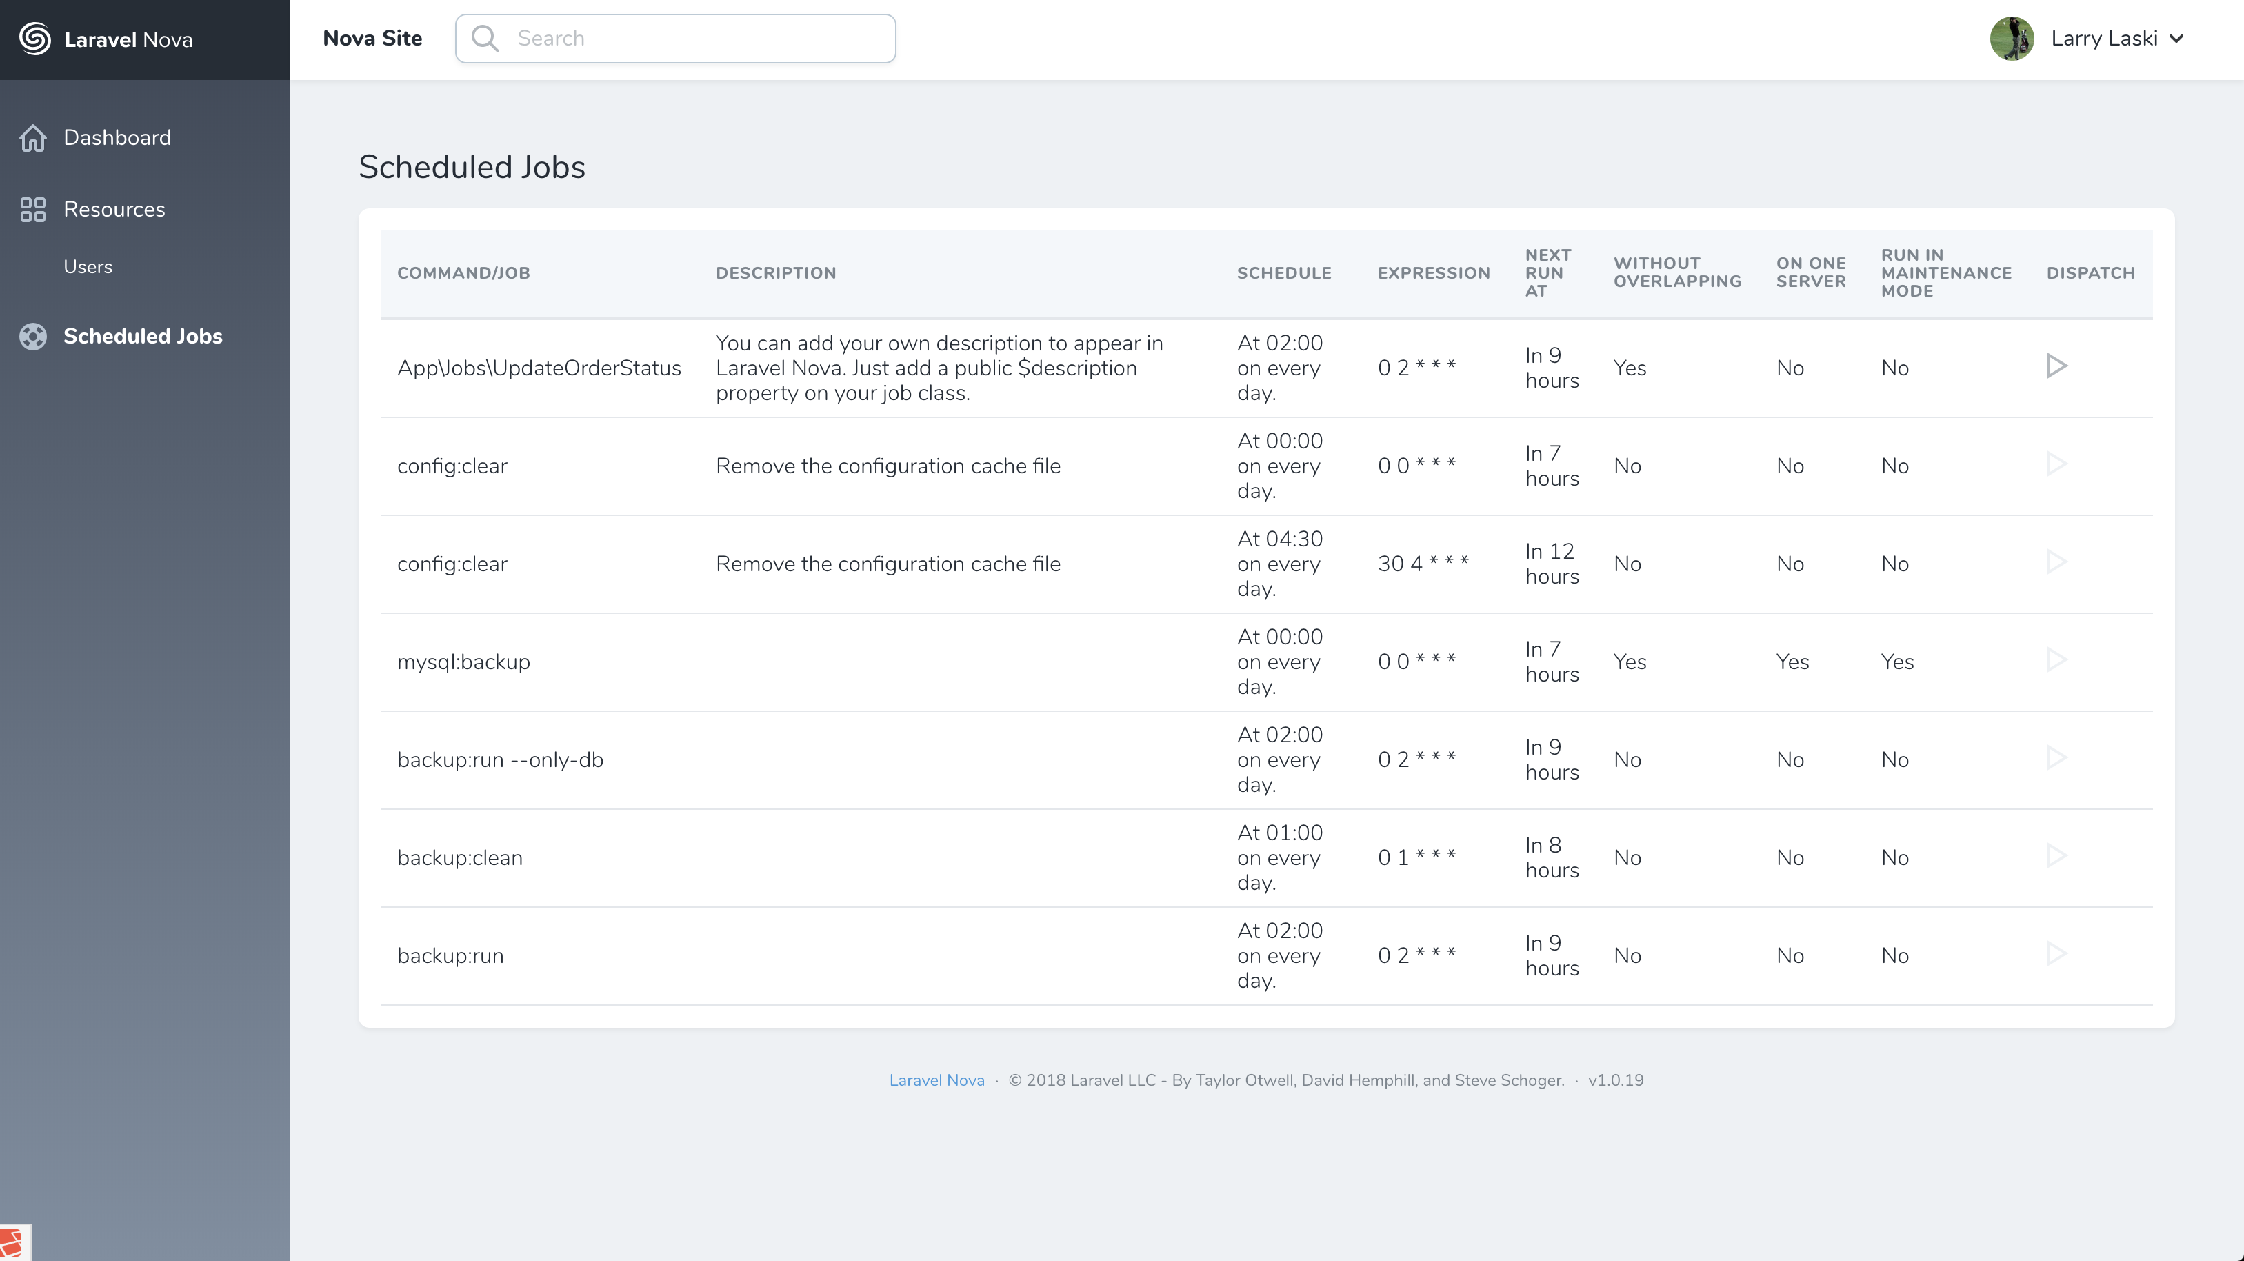Image resolution: width=2244 pixels, height=1261 pixels.
Task: Open the Dashboard menu item
Action: pos(117,138)
